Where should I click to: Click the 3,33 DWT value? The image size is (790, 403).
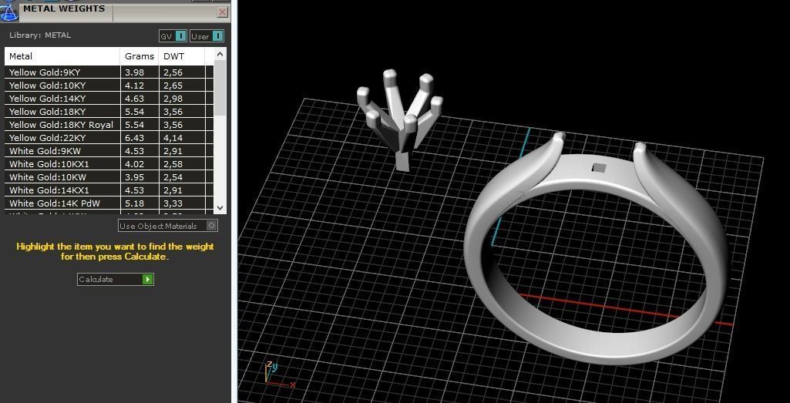(173, 203)
